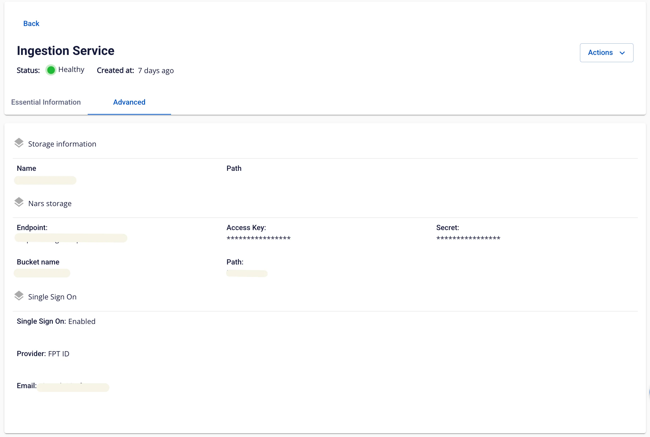Click the redacted Bucket name value

click(42, 273)
